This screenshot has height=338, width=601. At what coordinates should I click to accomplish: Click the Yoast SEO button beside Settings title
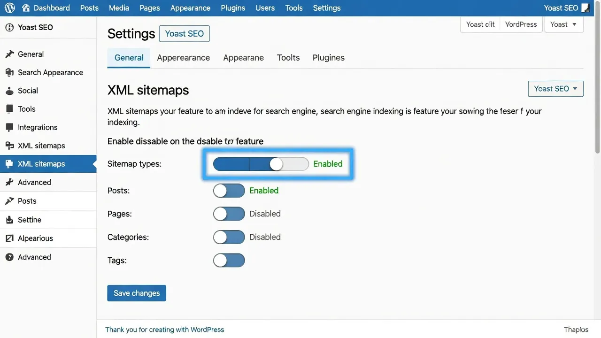click(185, 34)
